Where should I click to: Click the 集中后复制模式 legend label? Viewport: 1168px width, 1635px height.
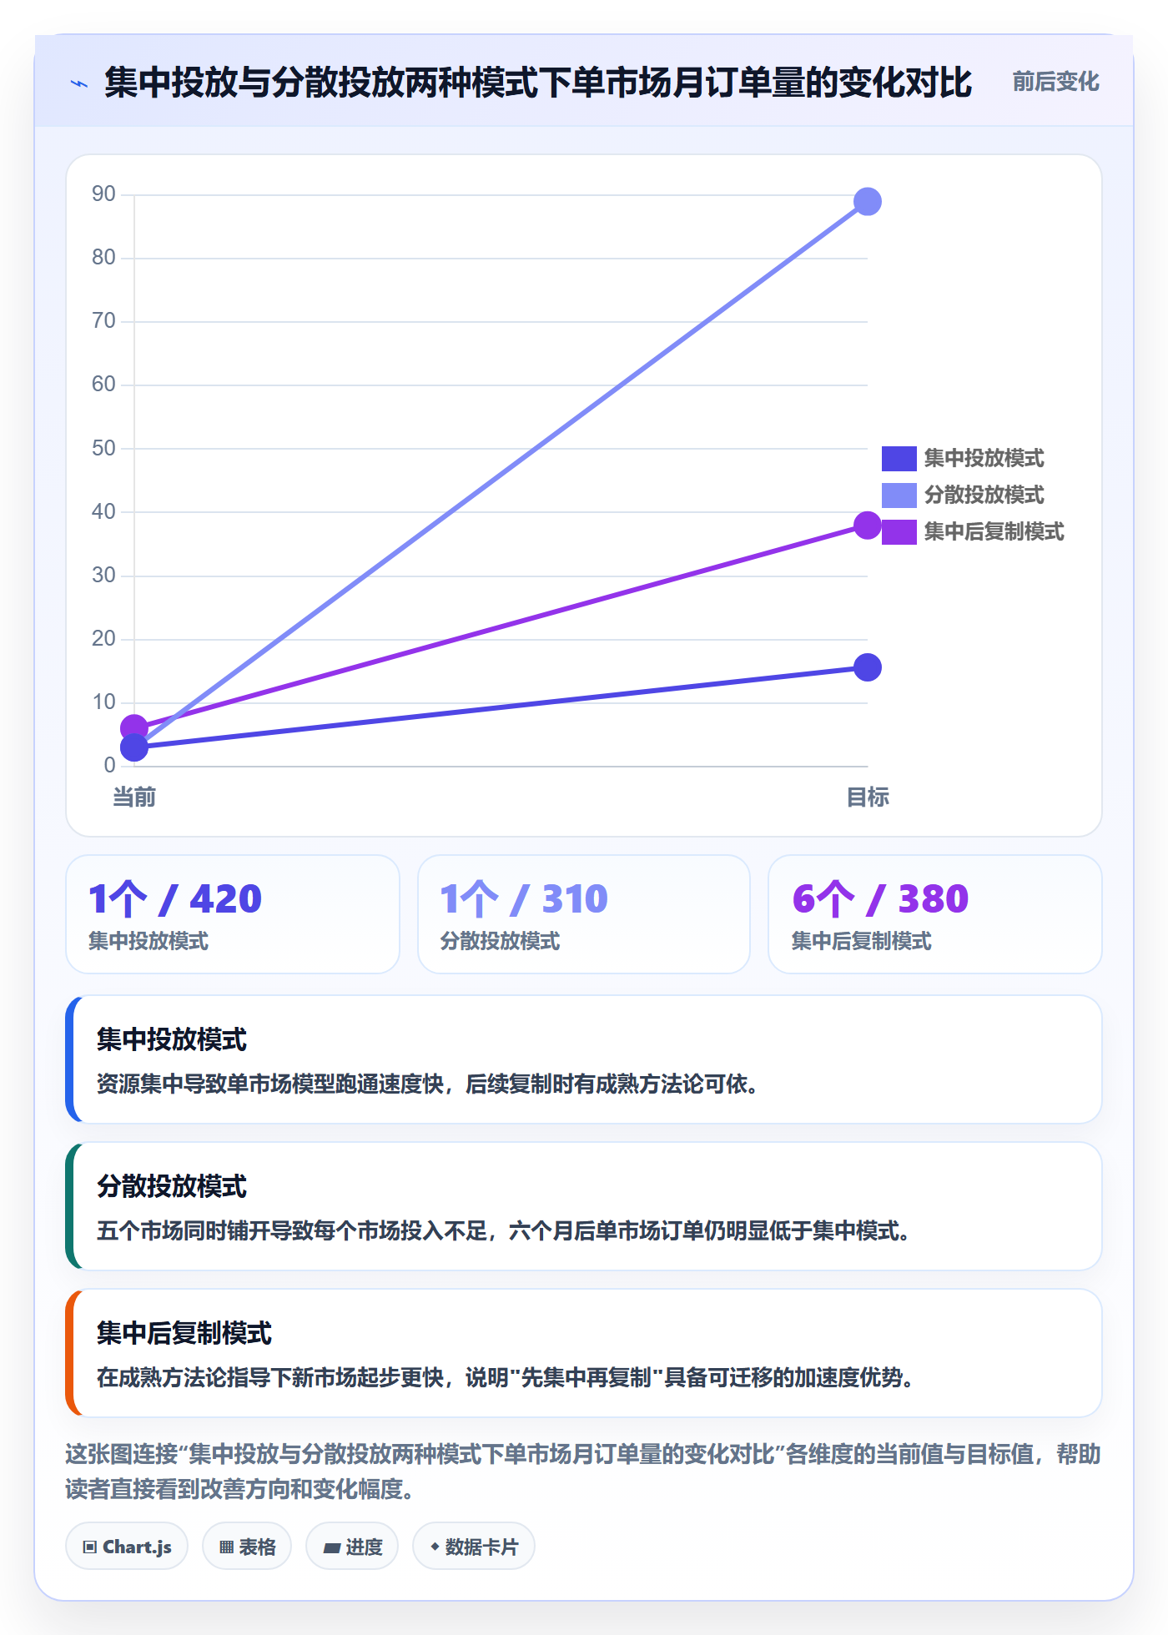point(994,532)
